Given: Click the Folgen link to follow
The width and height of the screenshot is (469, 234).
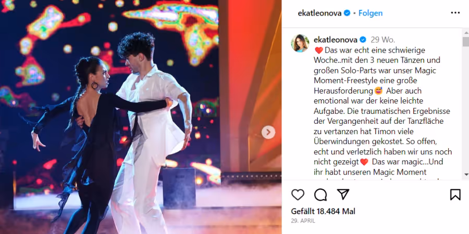Looking at the screenshot, I should pos(371,13).
